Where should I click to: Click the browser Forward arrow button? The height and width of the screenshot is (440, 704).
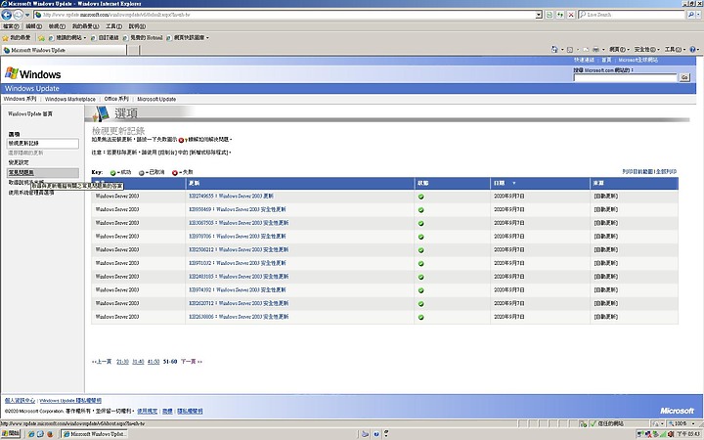[18, 15]
